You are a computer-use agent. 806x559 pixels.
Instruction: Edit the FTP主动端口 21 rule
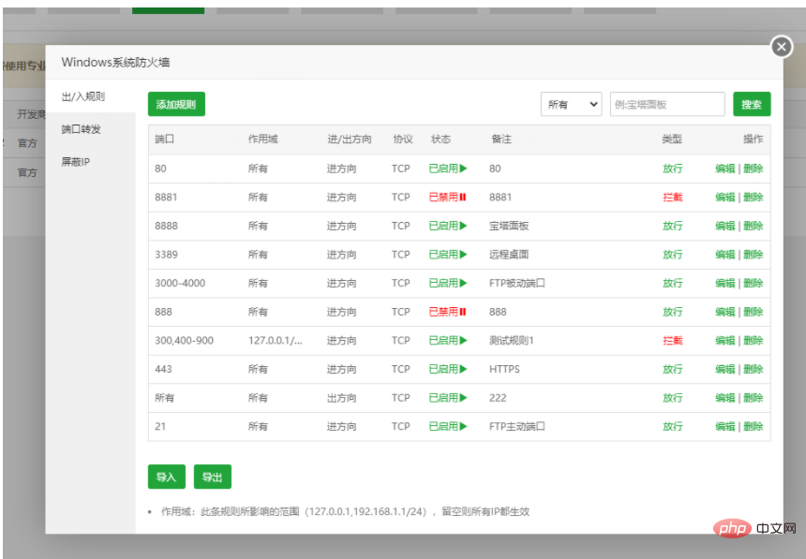725,426
